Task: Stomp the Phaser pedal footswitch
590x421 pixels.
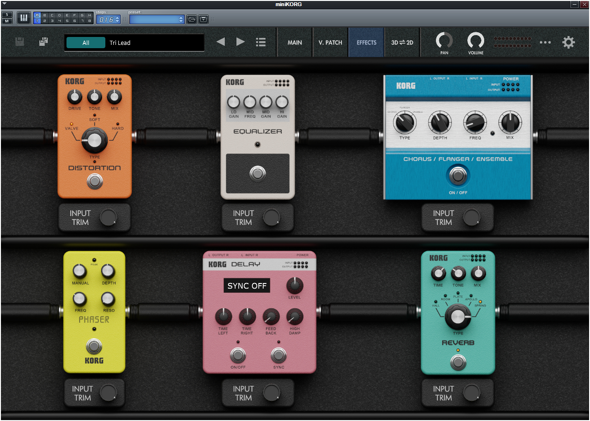Action: 94,347
